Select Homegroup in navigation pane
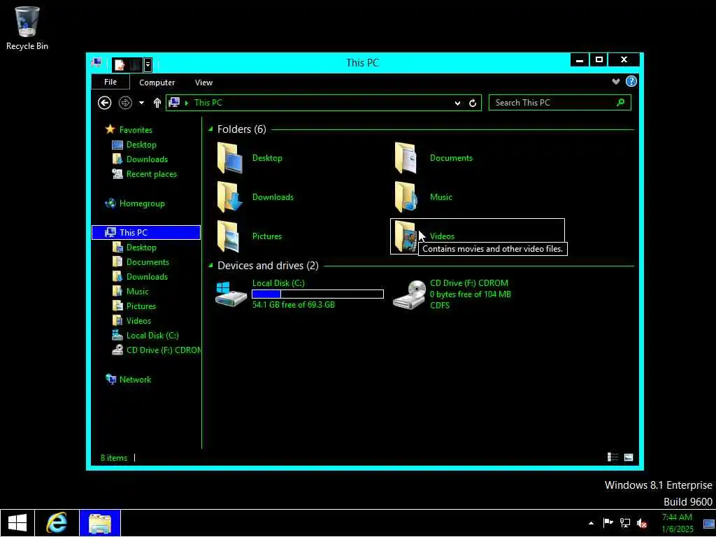The height and width of the screenshot is (537, 716). coord(141,203)
